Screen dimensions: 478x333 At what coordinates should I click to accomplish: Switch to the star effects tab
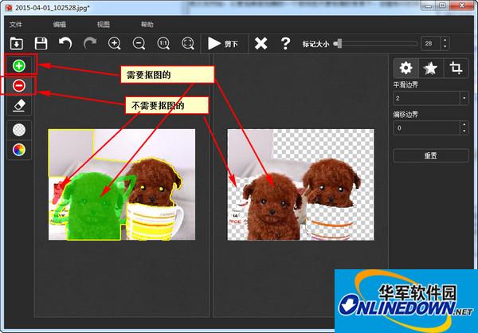[430, 68]
